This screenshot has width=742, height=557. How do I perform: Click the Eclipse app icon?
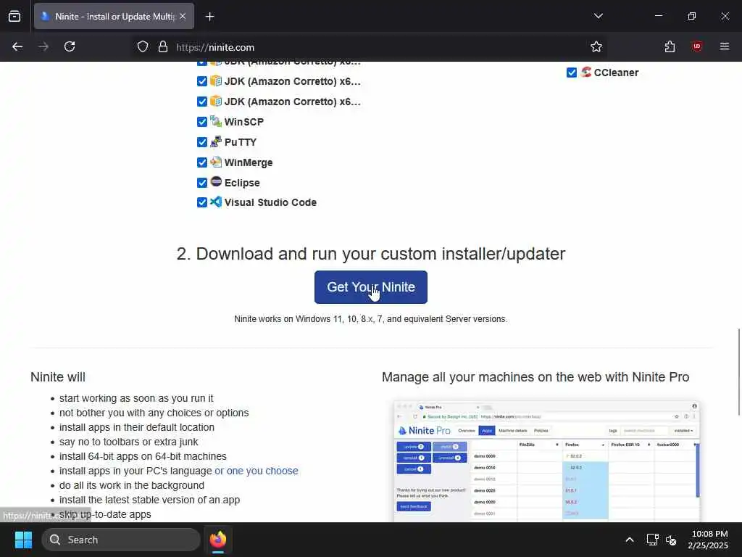coord(216,182)
